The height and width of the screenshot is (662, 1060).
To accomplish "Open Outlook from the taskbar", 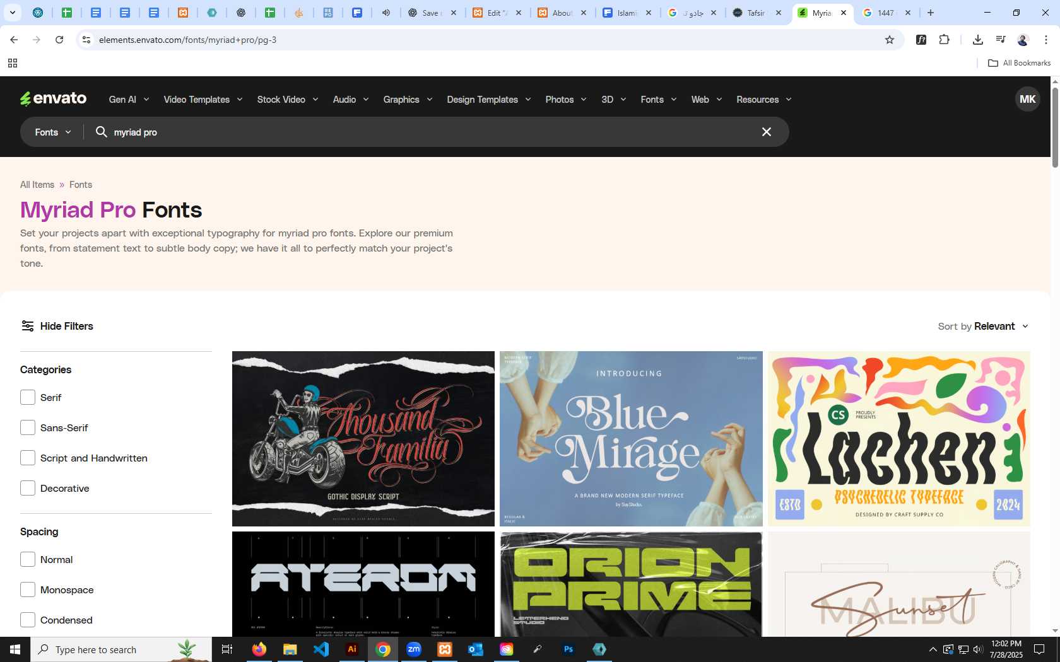I will 476,649.
